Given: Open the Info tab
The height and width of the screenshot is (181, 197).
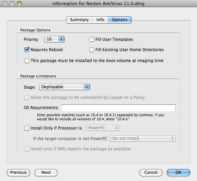Looking at the screenshot, I should pyautogui.click(x=100, y=20).
